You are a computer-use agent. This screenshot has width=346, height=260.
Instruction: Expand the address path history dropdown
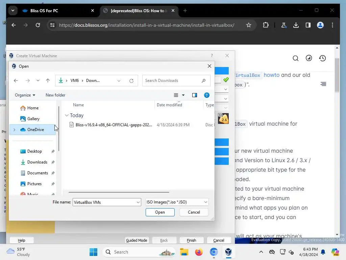click(x=119, y=81)
